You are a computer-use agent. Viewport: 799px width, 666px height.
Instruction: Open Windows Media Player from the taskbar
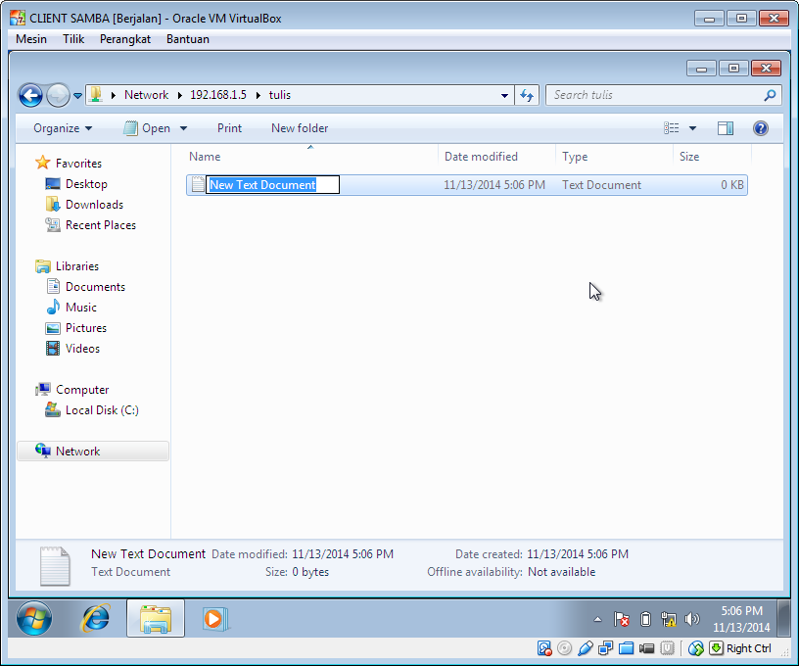217,619
